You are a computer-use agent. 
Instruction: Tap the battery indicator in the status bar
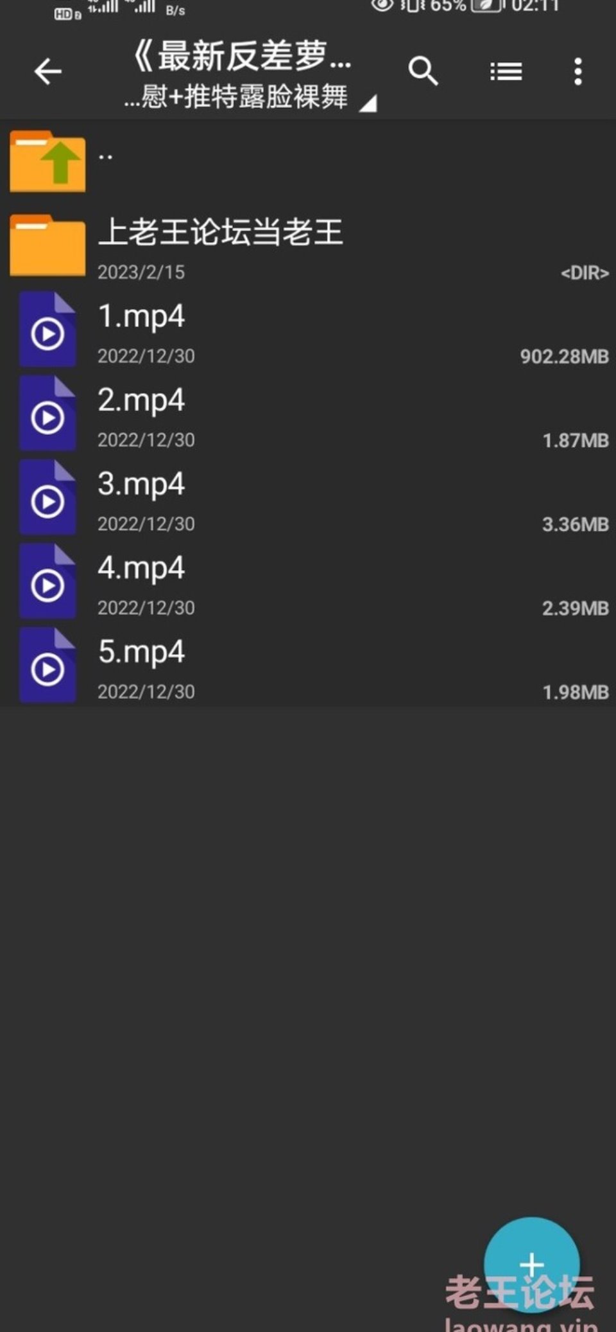coord(486,6)
